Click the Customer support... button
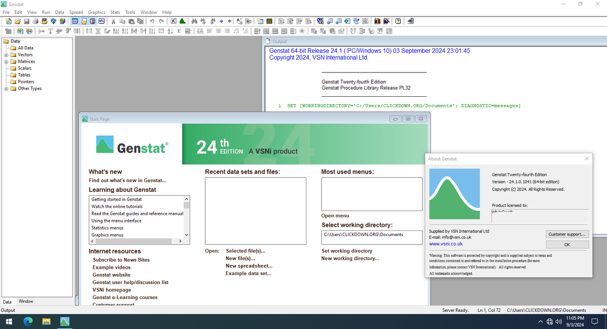The height and width of the screenshot is (329, 607). 567,234
